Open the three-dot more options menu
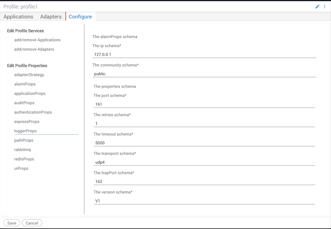 324,7
